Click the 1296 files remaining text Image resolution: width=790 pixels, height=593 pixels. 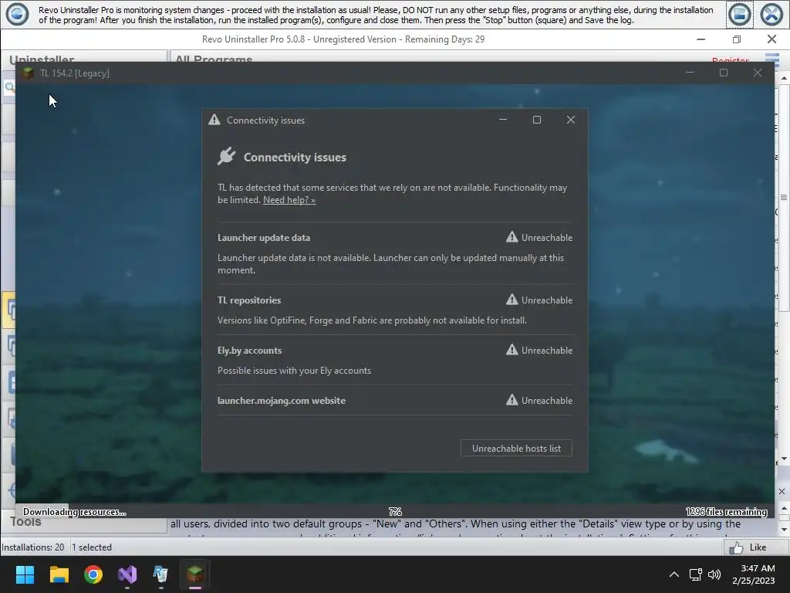pos(726,512)
